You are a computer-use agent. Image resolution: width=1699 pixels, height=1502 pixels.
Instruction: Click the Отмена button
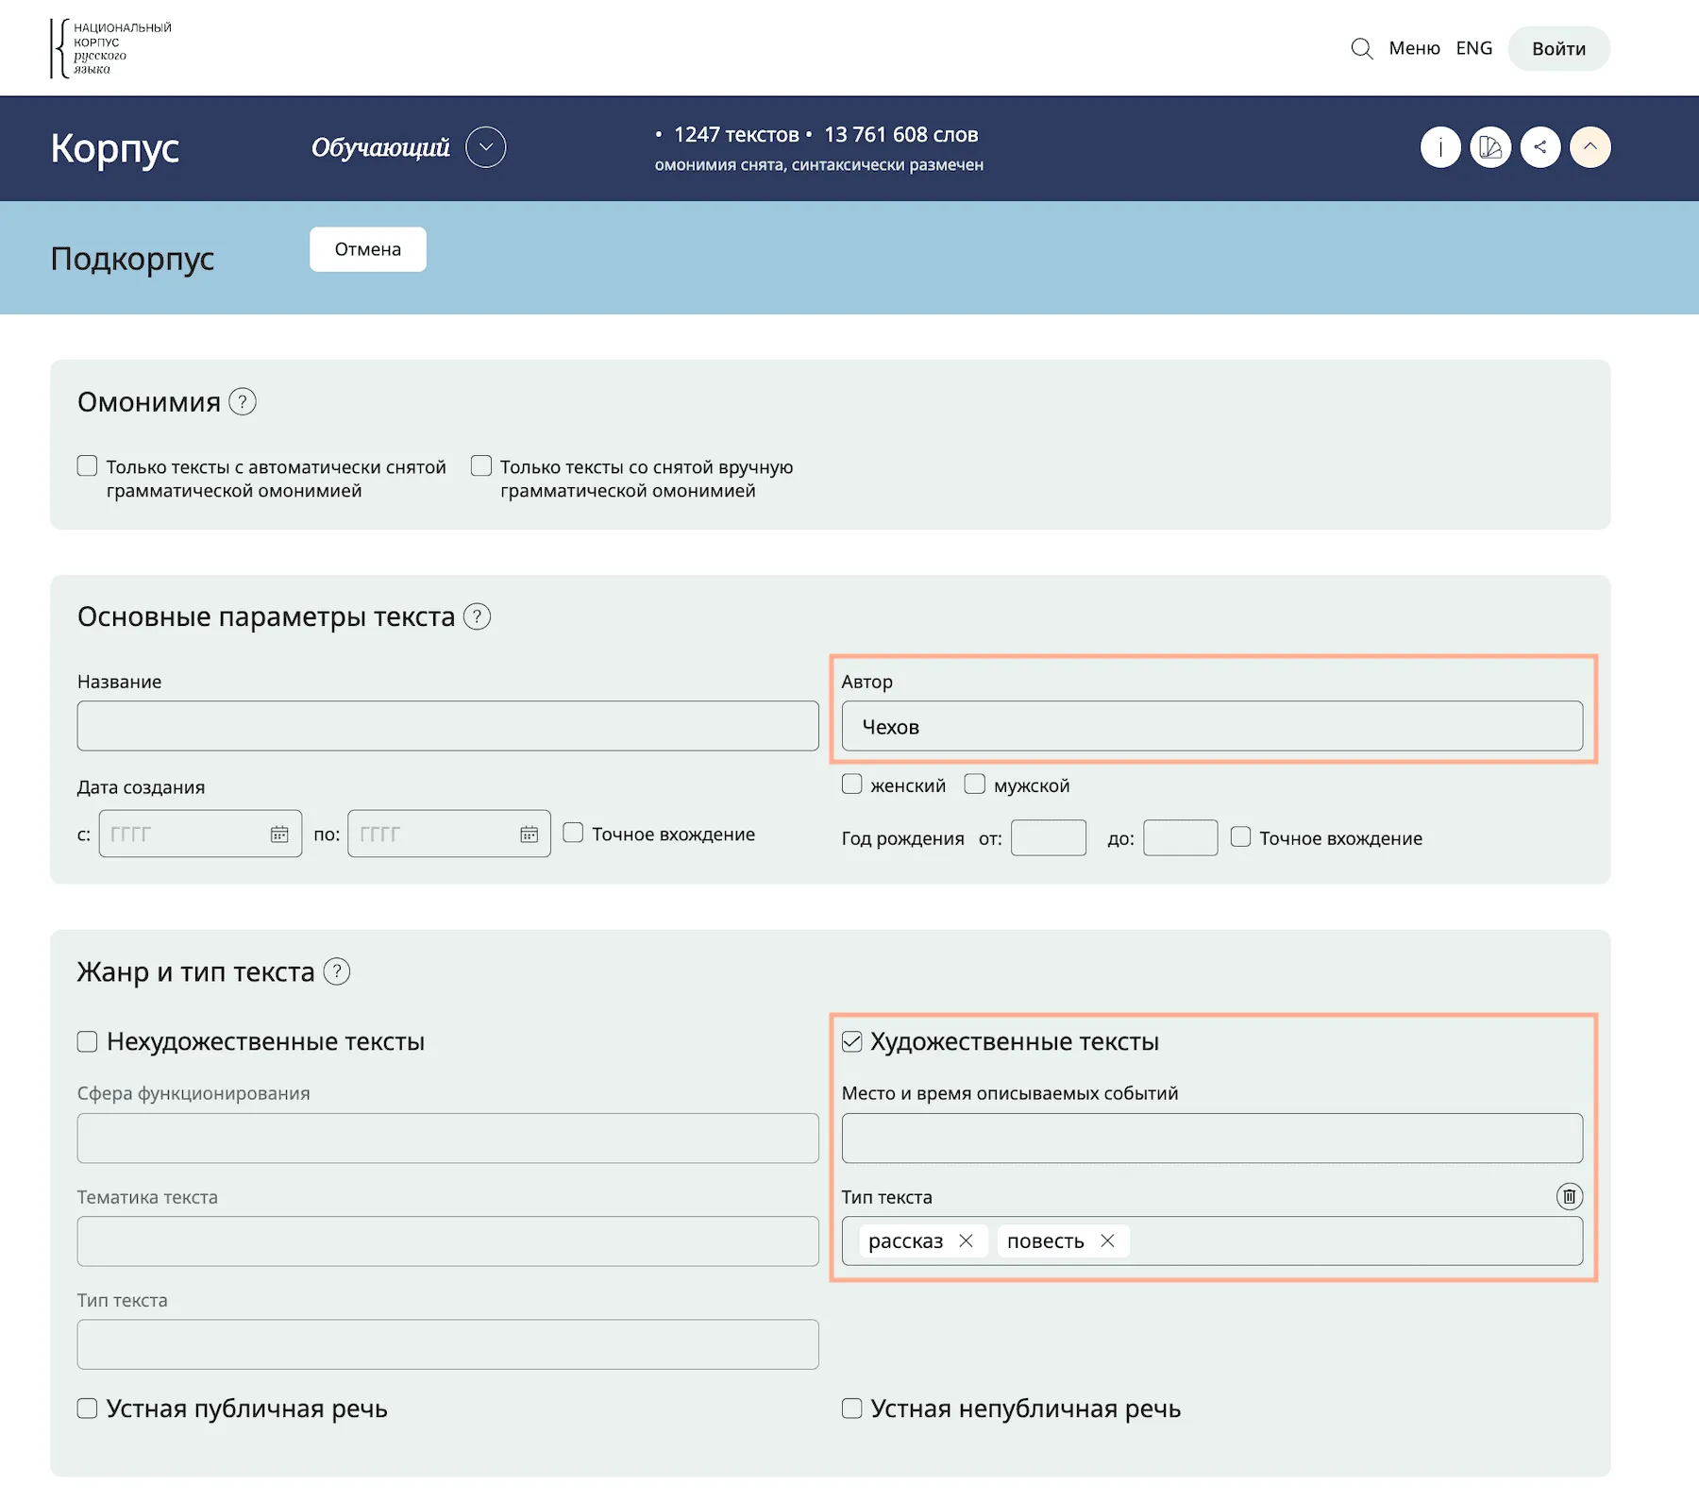tap(368, 249)
